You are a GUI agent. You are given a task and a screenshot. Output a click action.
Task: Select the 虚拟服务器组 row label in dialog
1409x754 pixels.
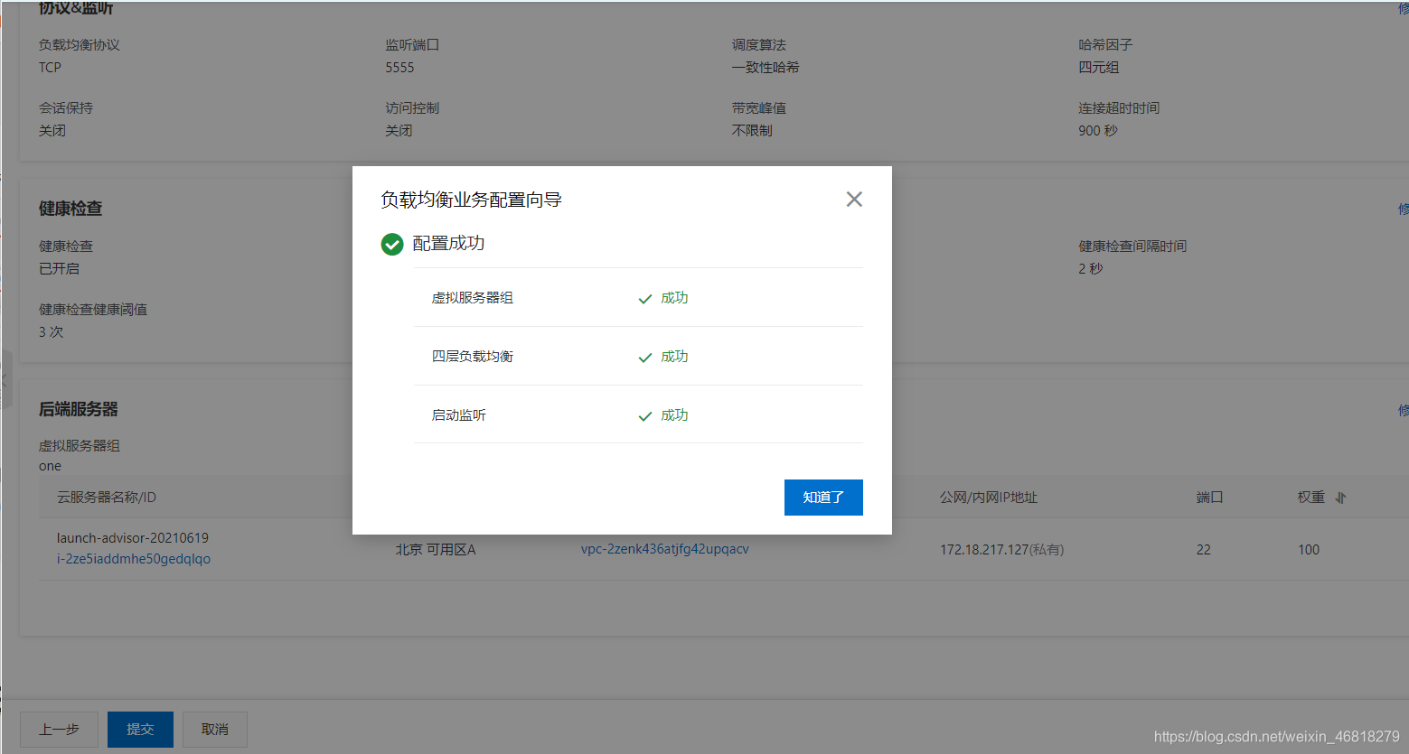tap(472, 298)
